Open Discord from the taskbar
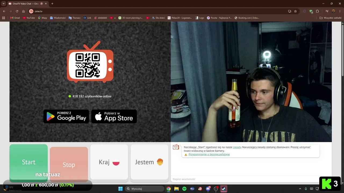 click(208, 189)
